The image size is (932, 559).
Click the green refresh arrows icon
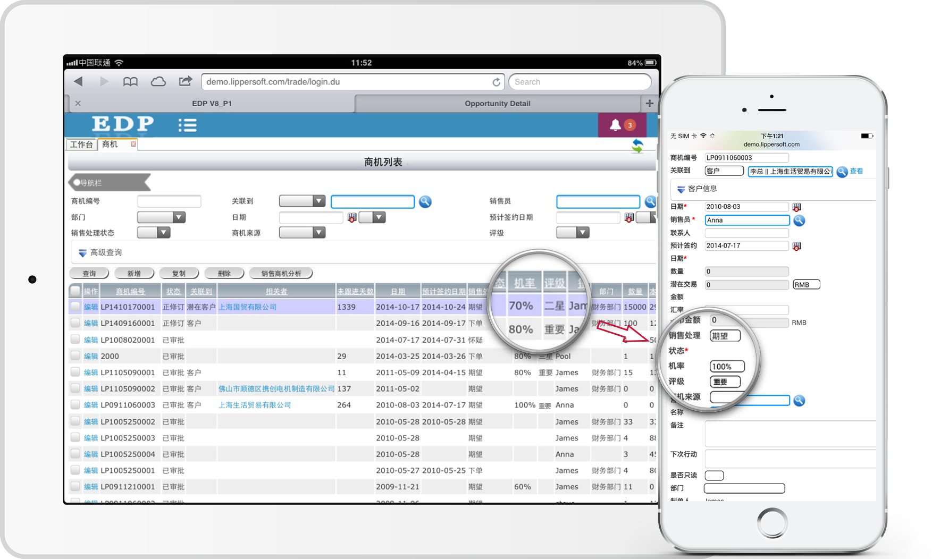[x=637, y=146]
